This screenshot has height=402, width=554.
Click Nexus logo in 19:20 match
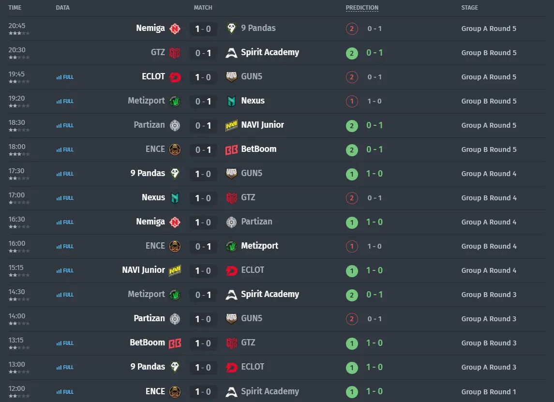tap(231, 102)
